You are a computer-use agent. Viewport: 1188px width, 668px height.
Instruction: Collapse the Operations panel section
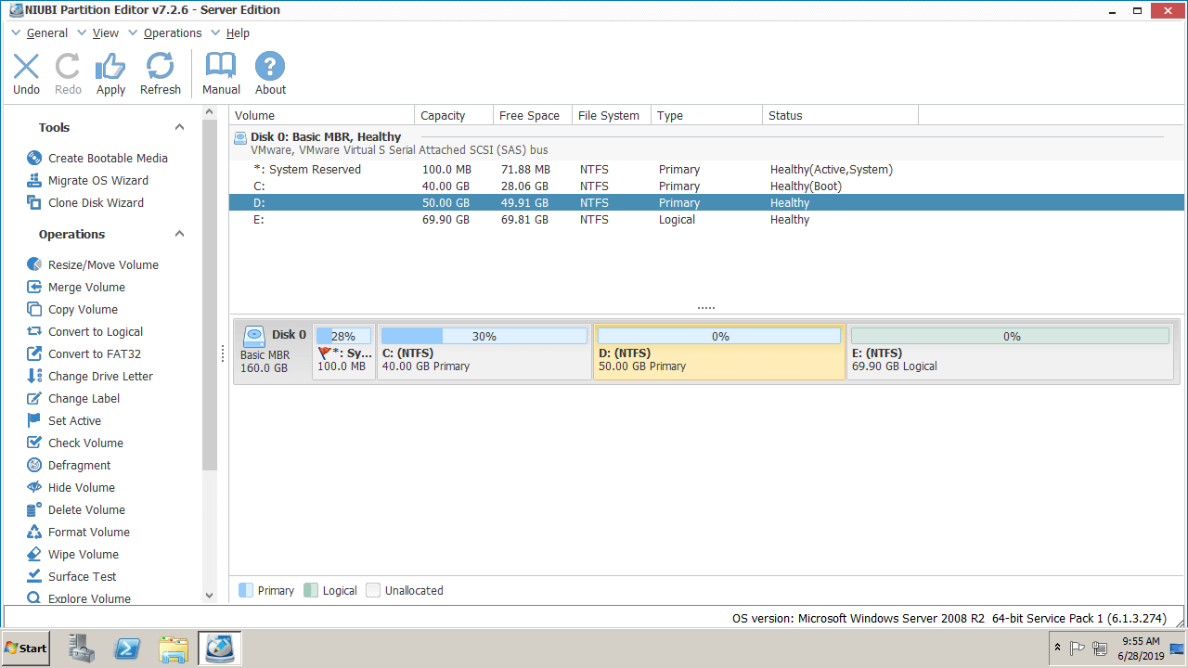(180, 235)
